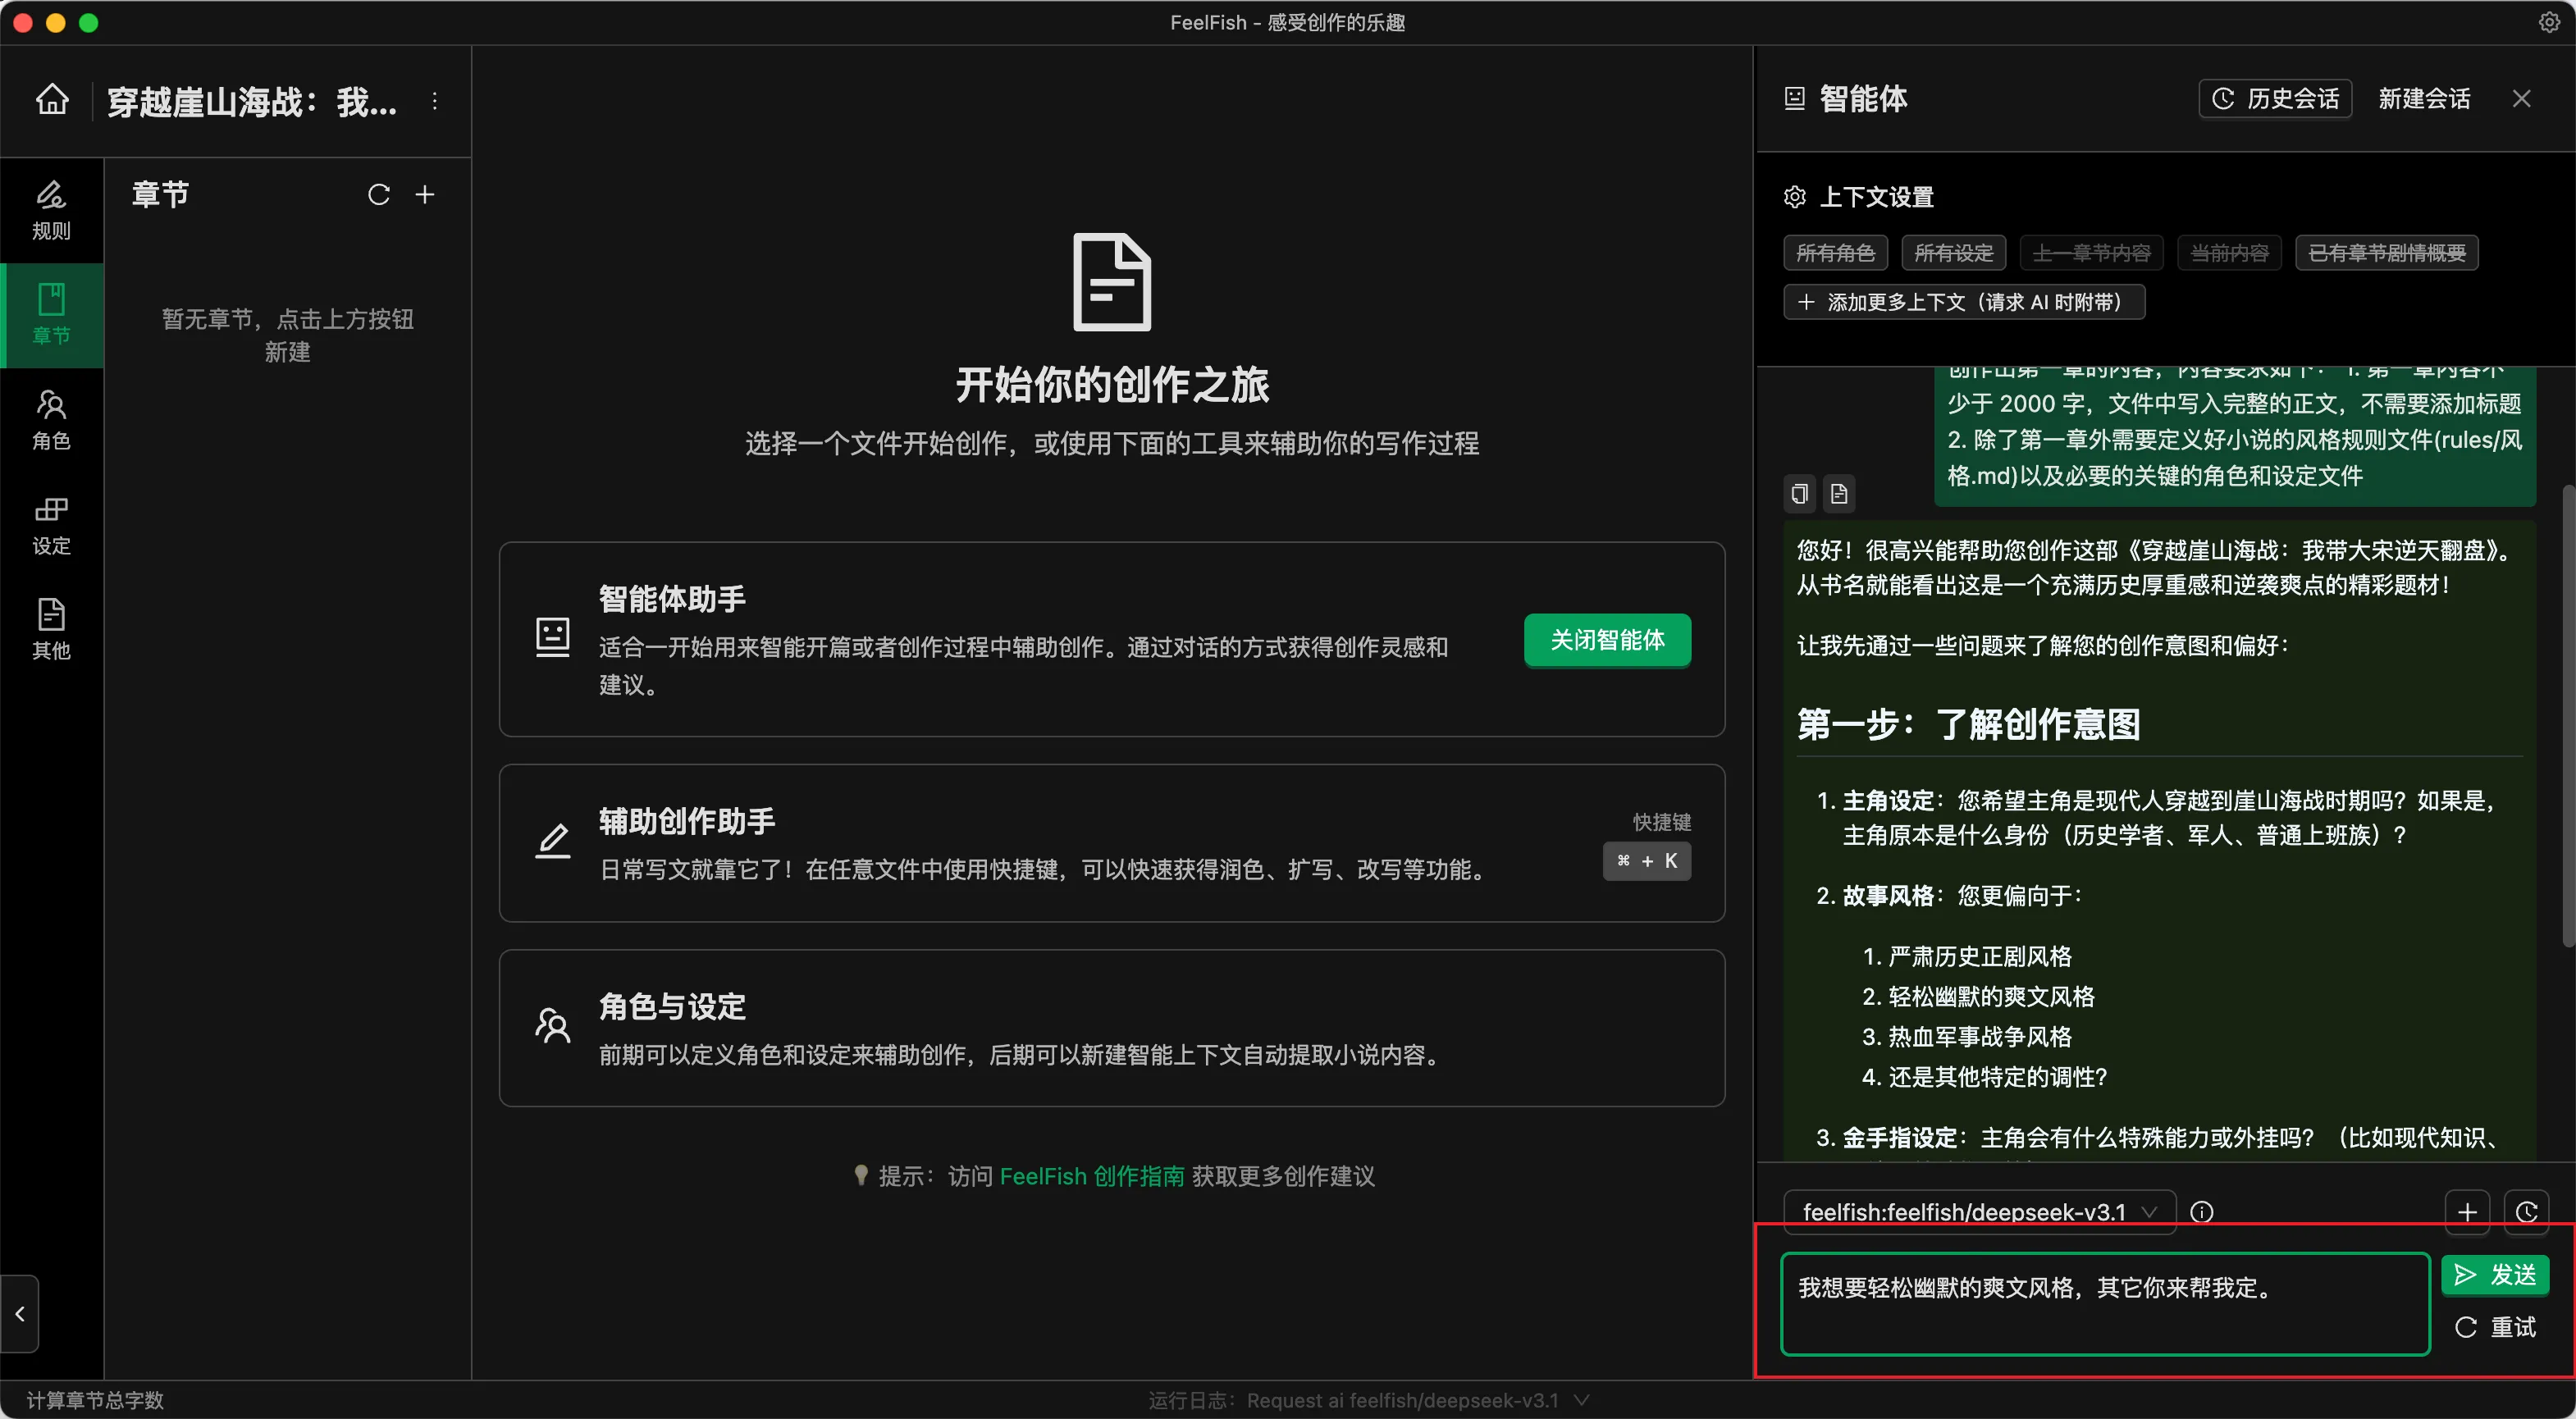
Task: Click the plus icon above the send button
Action: click(x=2467, y=1212)
